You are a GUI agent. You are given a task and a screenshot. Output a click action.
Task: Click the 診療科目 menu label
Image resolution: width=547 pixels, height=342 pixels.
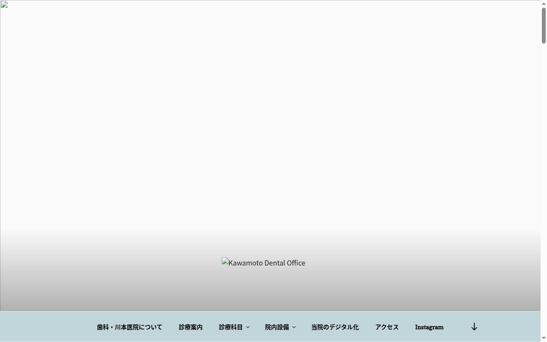click(231, 327)
